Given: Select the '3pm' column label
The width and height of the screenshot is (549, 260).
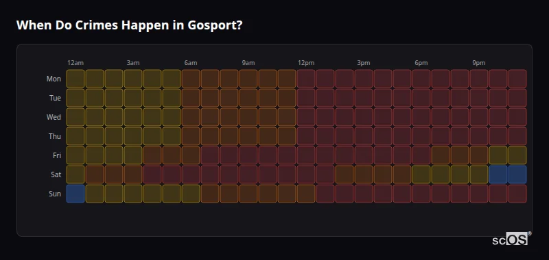Looking at the screenshot, I should (364, 63).
